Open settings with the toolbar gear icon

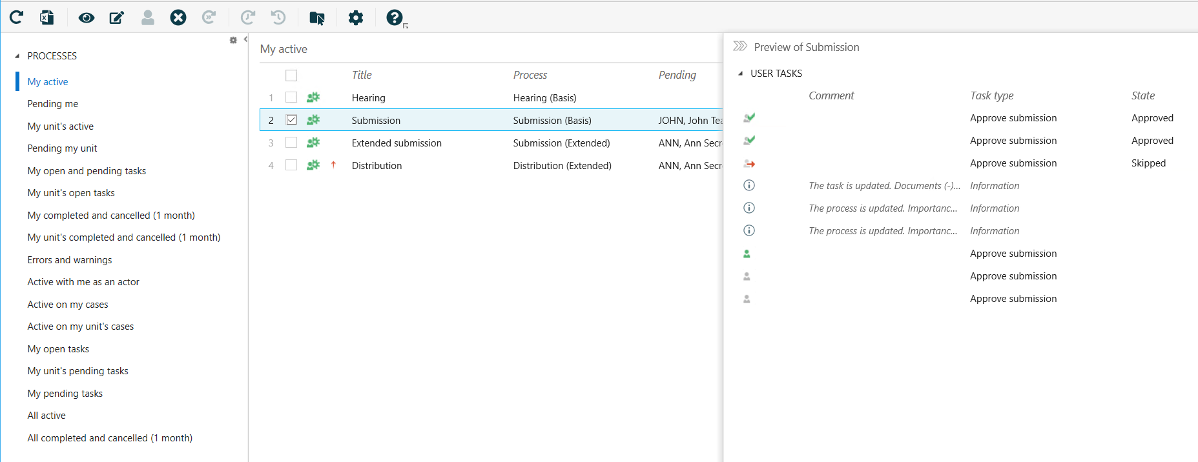356,17
